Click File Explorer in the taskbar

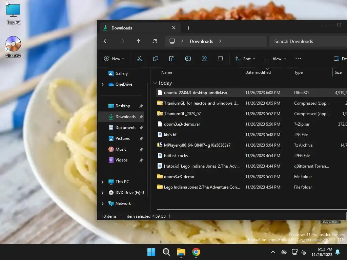tap(181, 252)
